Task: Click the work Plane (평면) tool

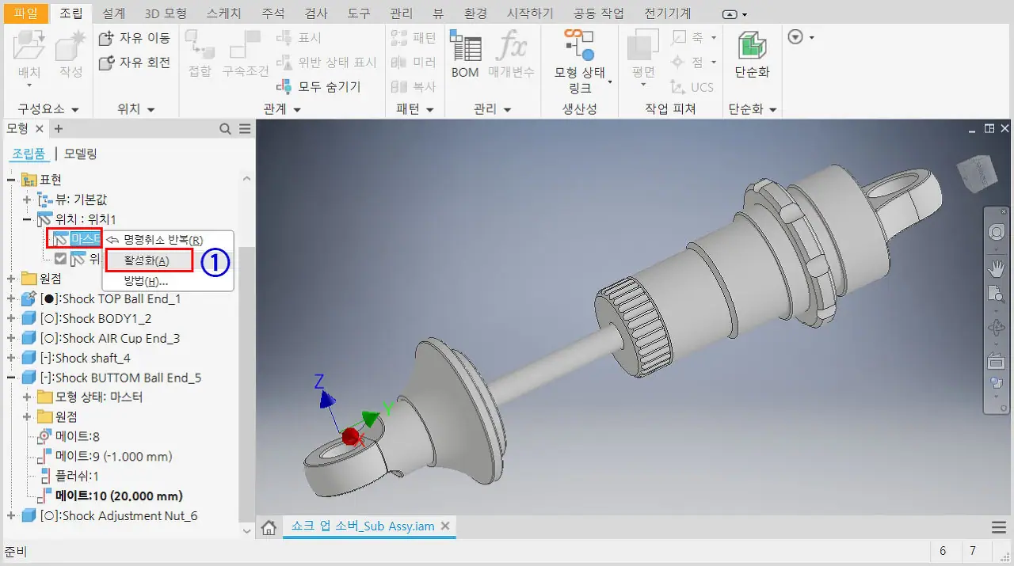Action: (643, 46)
